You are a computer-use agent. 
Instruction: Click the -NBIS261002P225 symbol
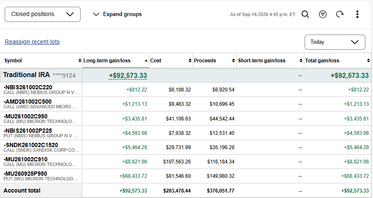click(28, 131)
